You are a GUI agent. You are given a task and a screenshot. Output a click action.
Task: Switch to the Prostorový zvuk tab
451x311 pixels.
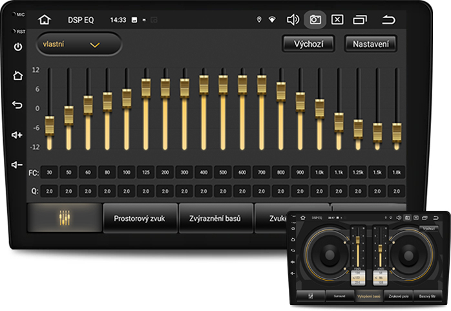pyautogui.click(x=139, y=219)
